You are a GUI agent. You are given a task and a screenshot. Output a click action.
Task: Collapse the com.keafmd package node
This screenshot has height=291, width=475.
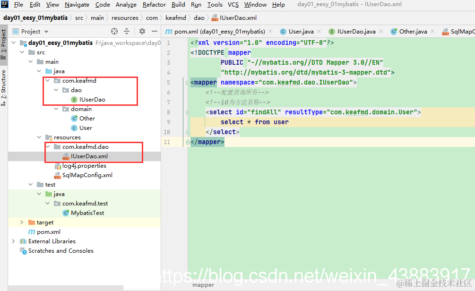(x=48, y=81)
